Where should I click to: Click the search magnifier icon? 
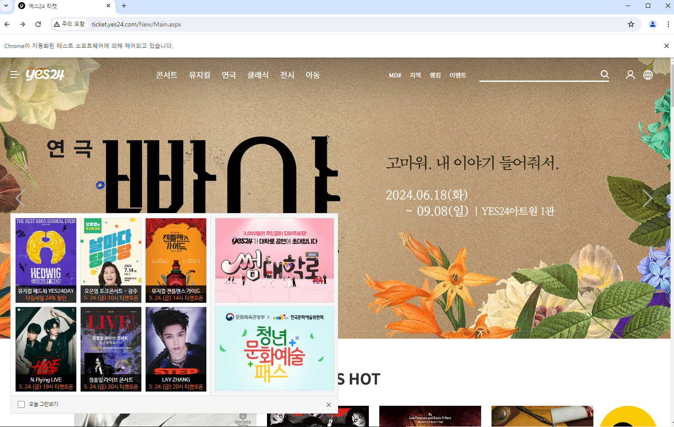(605, 74)
